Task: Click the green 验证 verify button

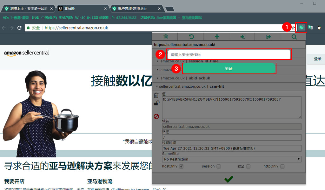Action: [229, 69]
